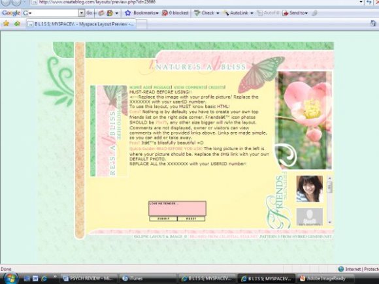Click the VIEW COMMENTS link
The width and height of the screenshot is (379, 284).
click(189, 87)
